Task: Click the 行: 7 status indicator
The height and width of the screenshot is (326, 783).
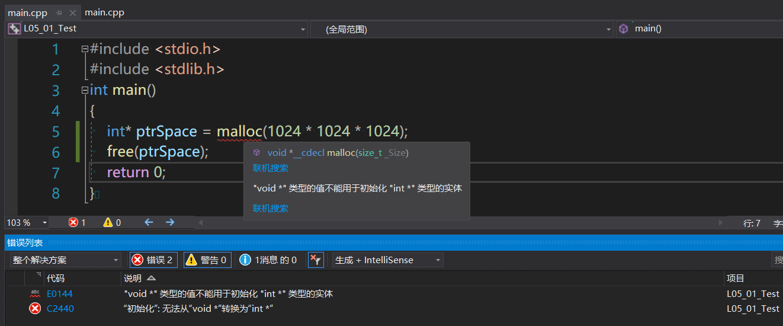Action: (752, 223)
